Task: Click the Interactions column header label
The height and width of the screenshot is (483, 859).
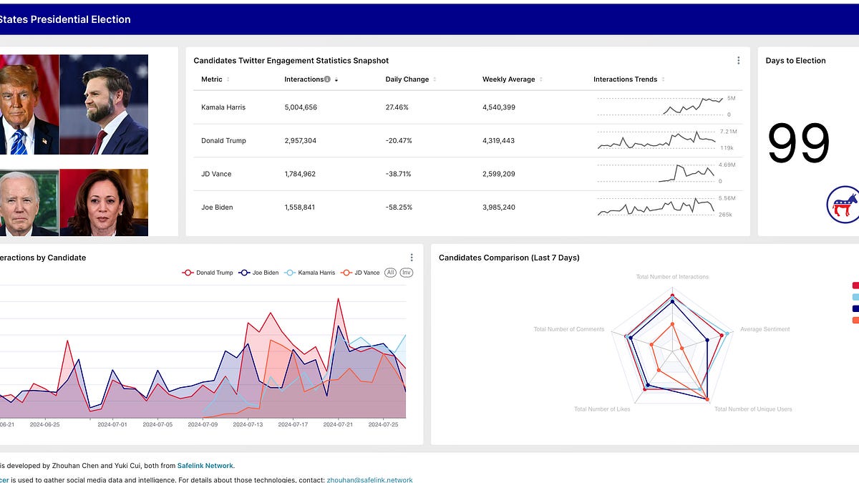Action: pyautogui.click(x=304, y=79)
